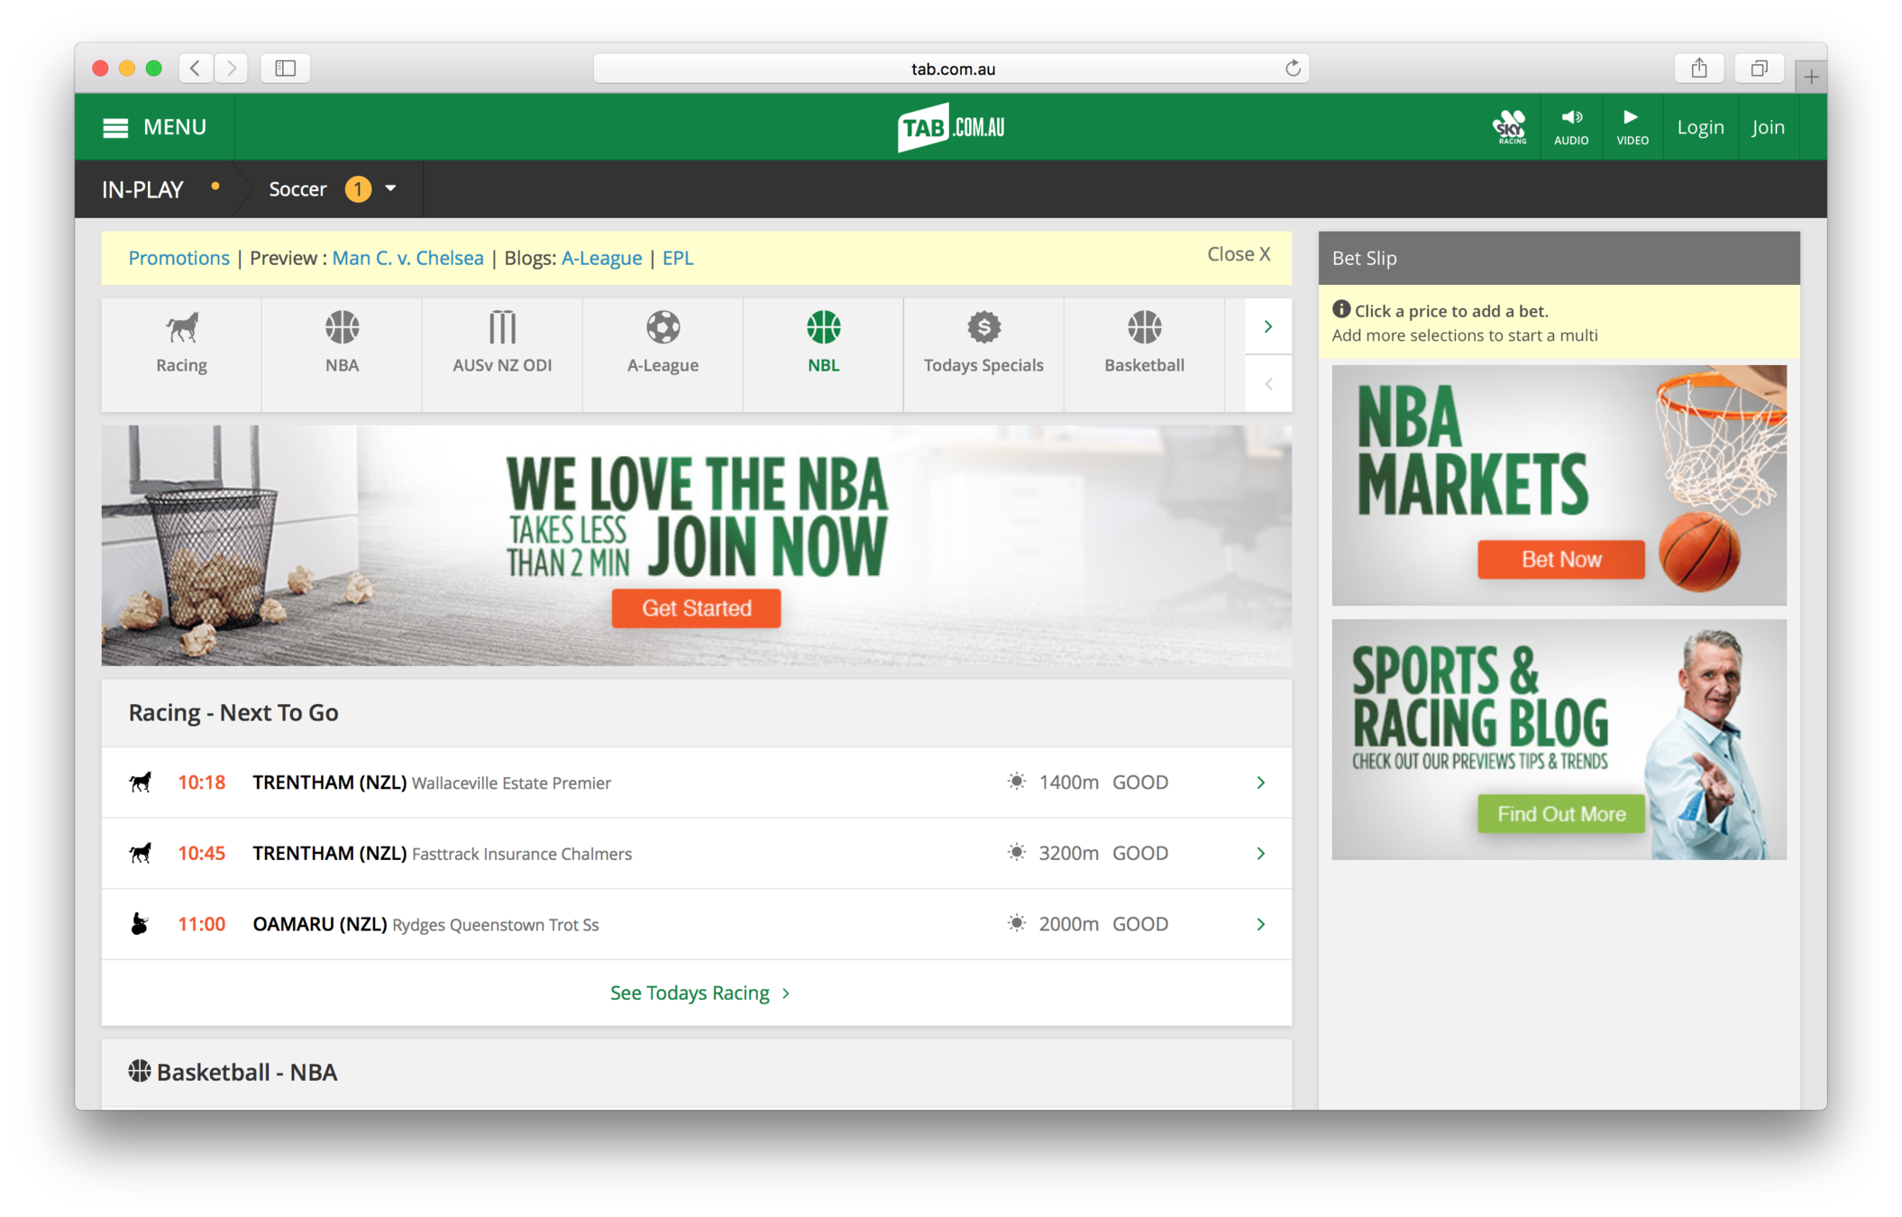Open the hamburger MENU icon

point(115,128)
